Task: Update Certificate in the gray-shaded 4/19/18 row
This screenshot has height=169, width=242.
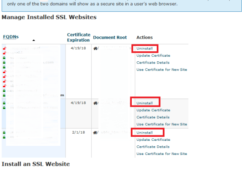Action: [x=153, y=110]
